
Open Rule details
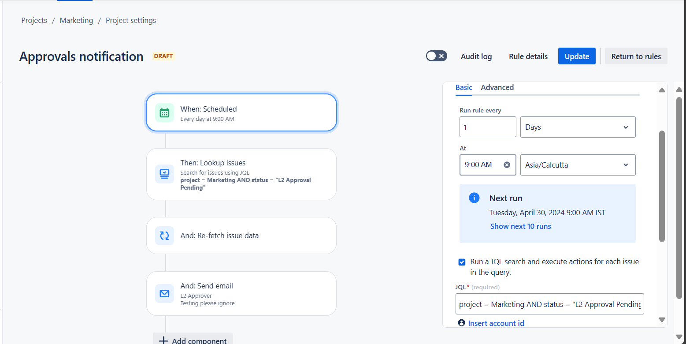528,56
